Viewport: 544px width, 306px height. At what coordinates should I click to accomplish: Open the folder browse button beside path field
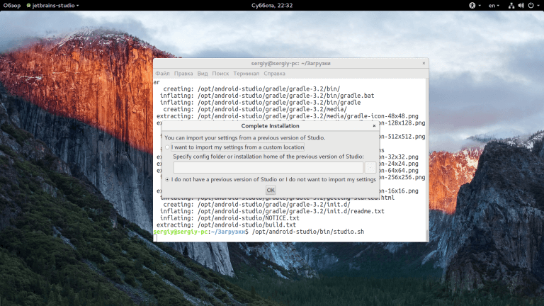coord(370,168)
